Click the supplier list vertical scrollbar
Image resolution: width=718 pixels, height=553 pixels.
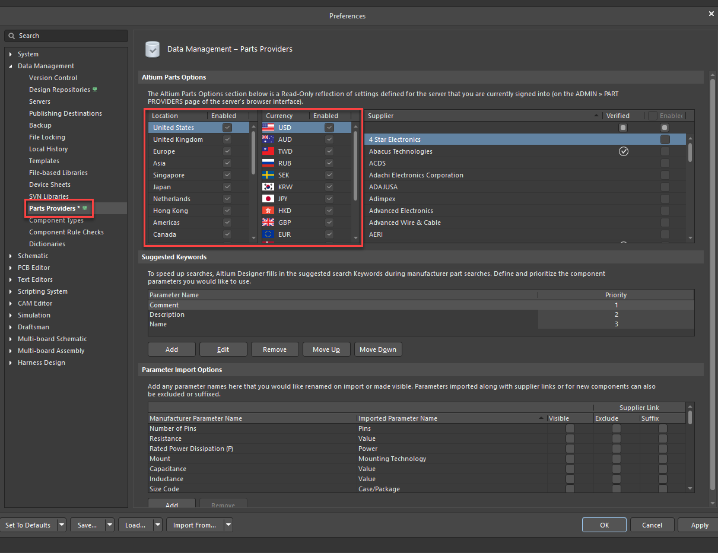click(x=690, y=151)
